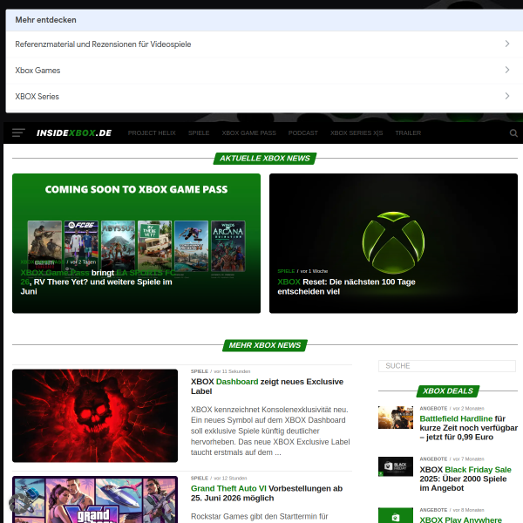Viewport: 523px width, 523px height.
Task: Open the Black Friday deal thumbnail
Action: pos(396,466)
